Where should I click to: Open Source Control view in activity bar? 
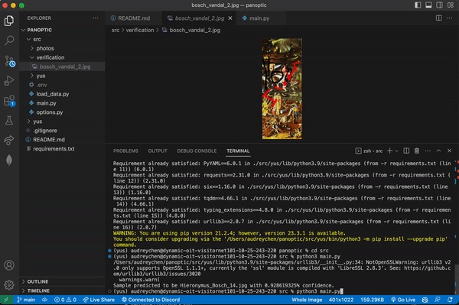[x=9, y=61]
